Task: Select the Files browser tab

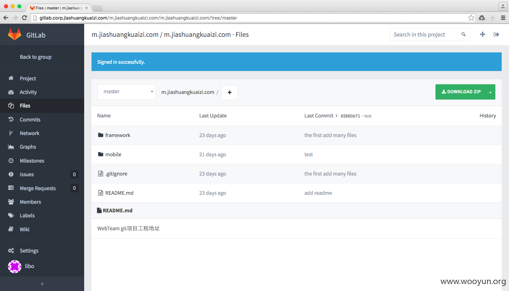Action: tap(58, 8)
